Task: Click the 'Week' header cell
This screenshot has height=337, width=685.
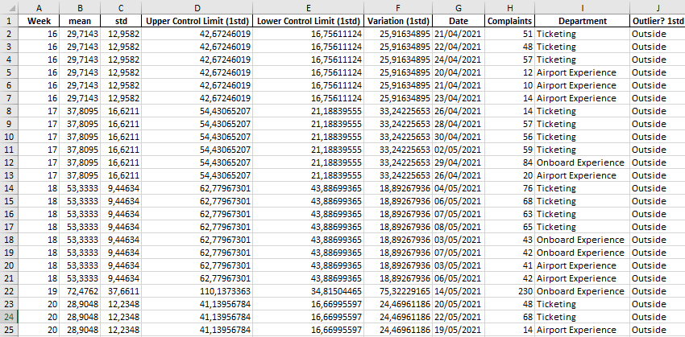Action: click(39, 21)
